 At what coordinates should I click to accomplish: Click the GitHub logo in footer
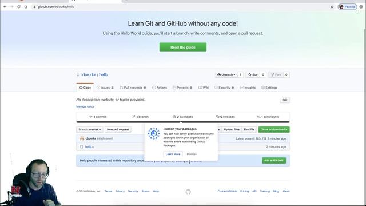pos(188,192)
